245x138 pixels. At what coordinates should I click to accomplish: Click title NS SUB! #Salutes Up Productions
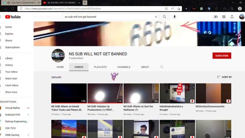[x=100, y=108]
